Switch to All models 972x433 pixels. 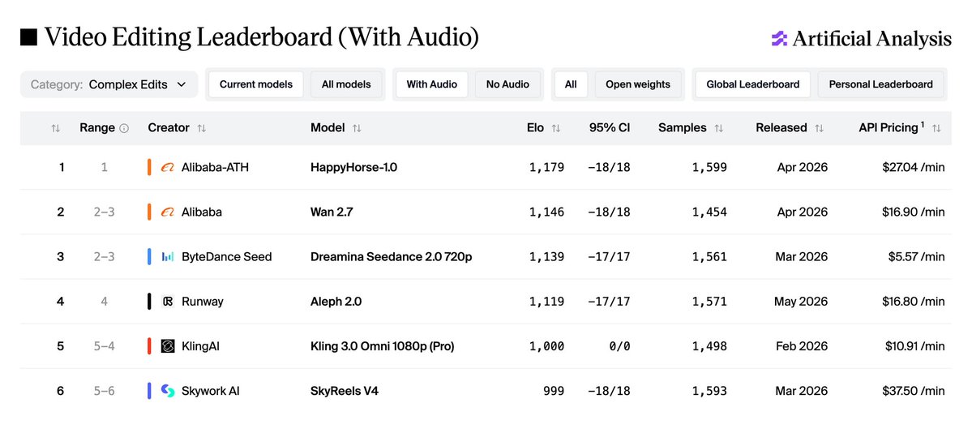point(346,84)
